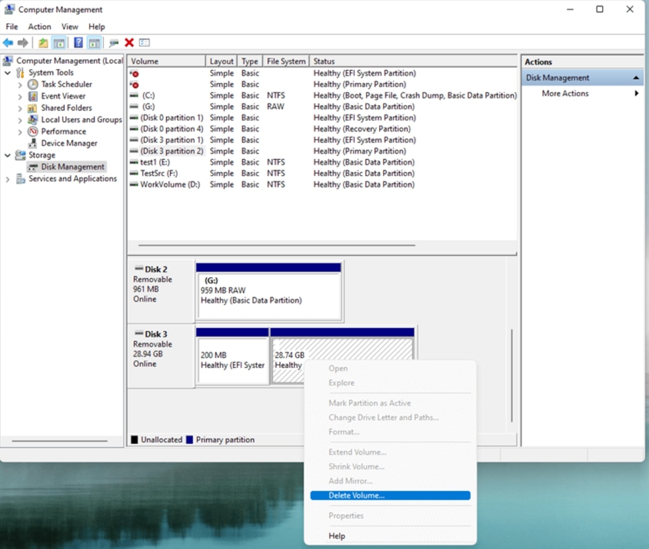Click the checklist Properties toolbar icon
Viewport: 649px width, 549px height.
144,43
